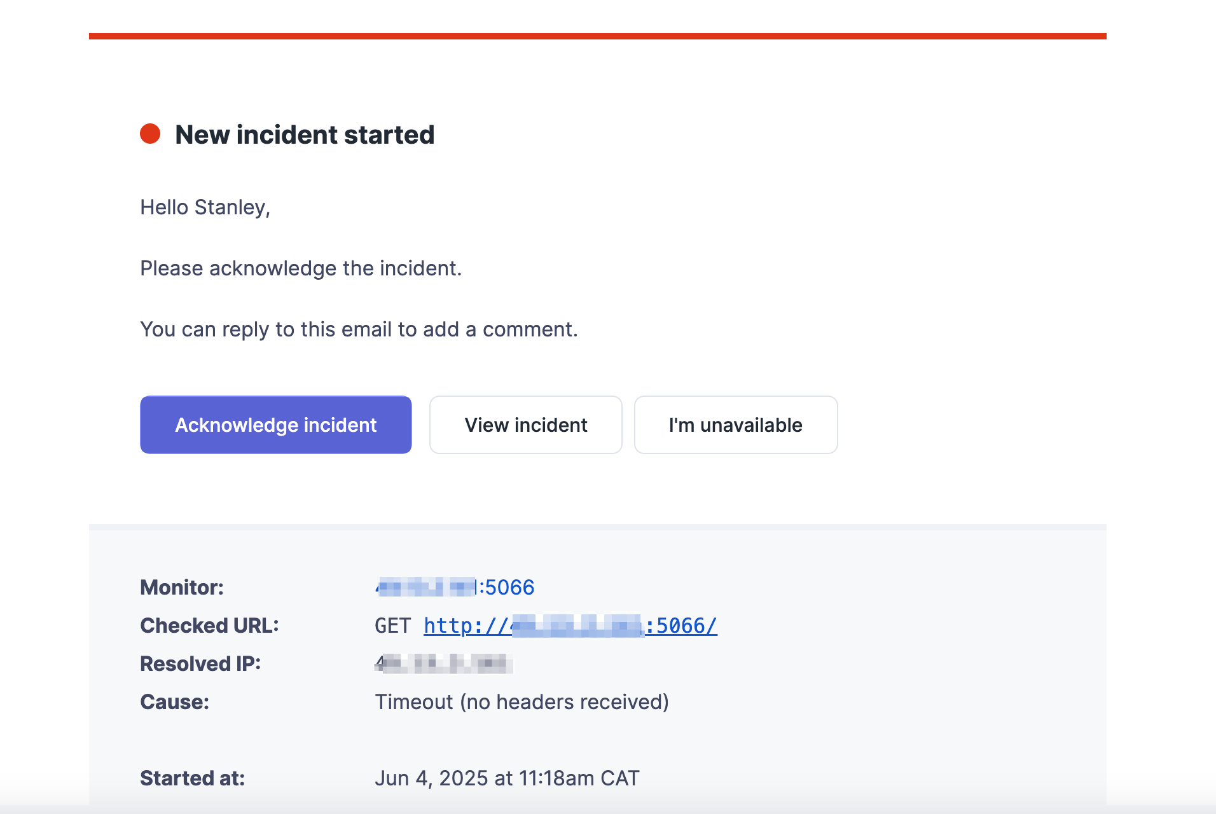Screen dimensions: 1216x814
Task: Select the Timeout (no headers received) cause
Action: pos(522,702)
